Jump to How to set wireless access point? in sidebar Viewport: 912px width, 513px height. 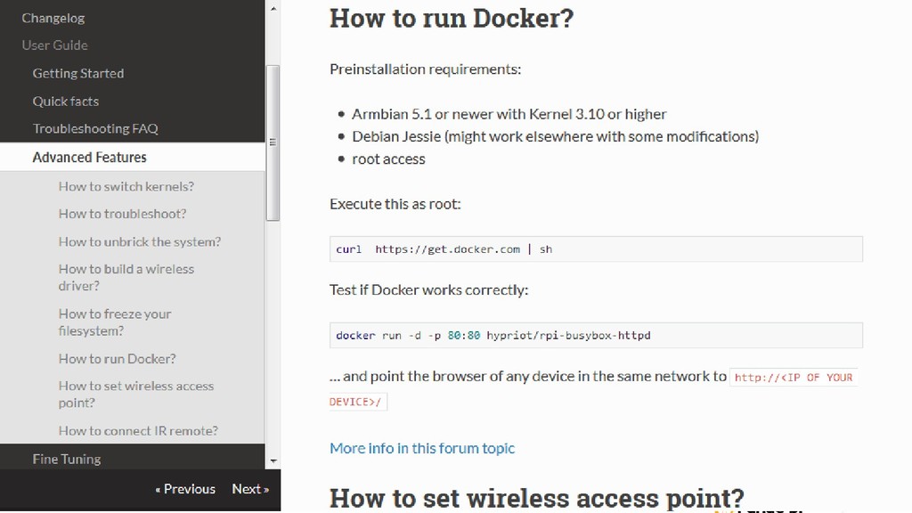[x=136, y=395]
